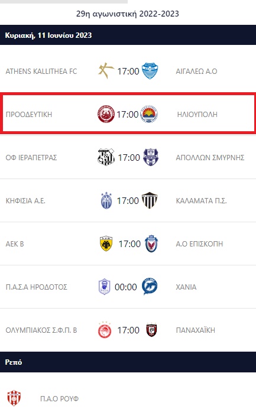
Task: Click the Α.Ο ΕΠΙΣΚΟΠΗ eagle shield logo
Action: tap(151, 244)
